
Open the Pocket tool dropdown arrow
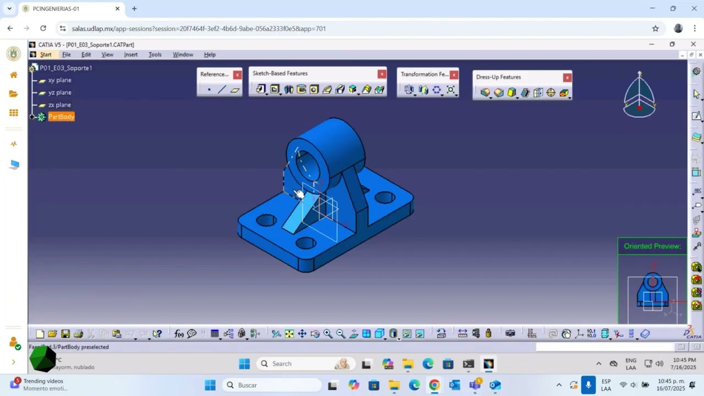point(280,94)
